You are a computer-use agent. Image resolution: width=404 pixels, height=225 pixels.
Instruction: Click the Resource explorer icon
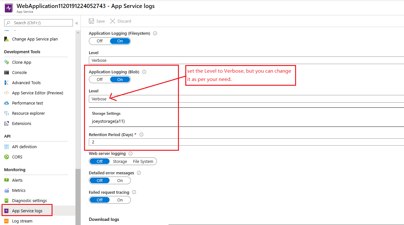pyautogui.click(x=6, y=113)
